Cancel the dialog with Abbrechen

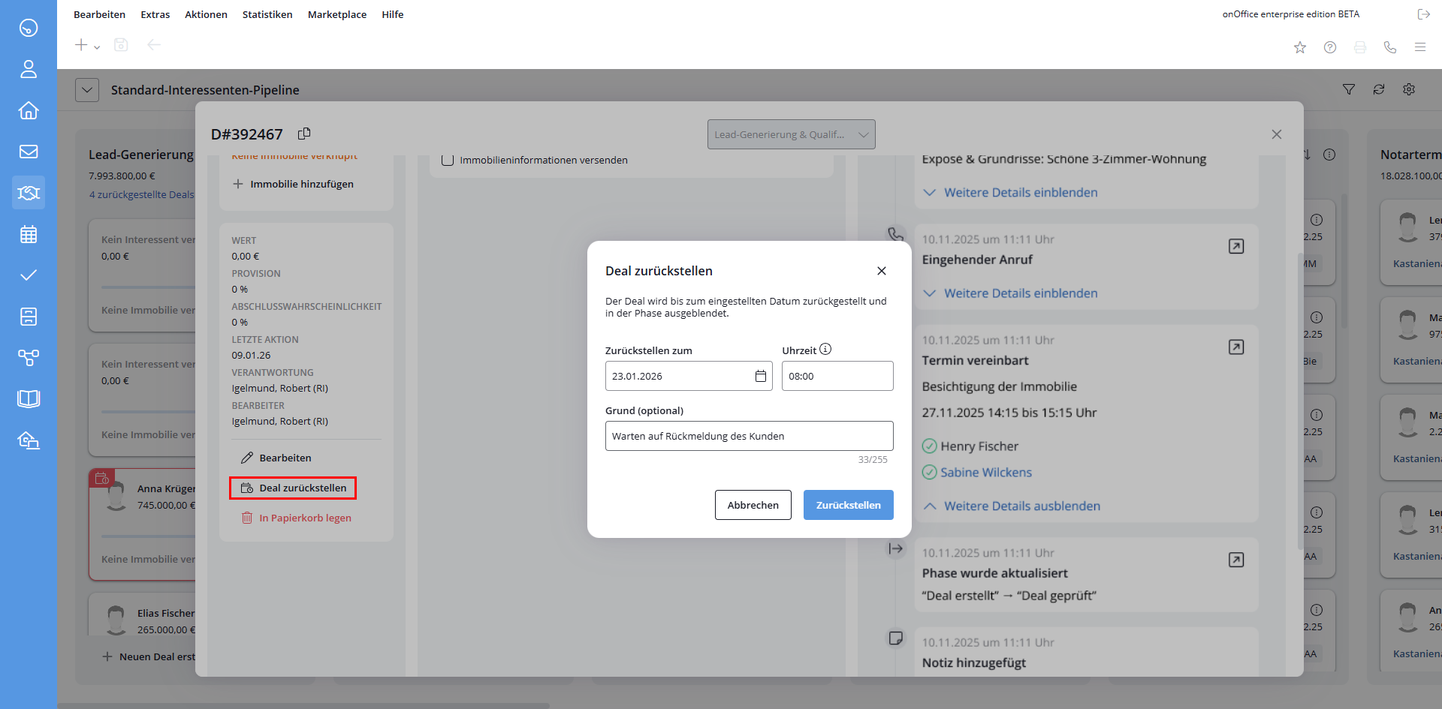point(753,505)
